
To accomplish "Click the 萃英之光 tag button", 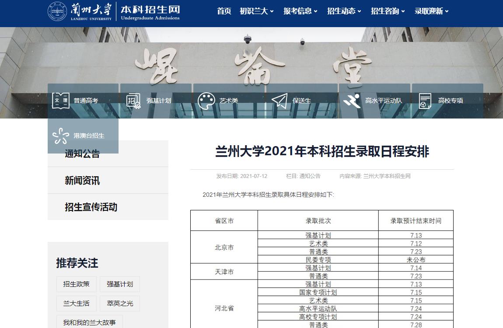I will click(120, 304).
